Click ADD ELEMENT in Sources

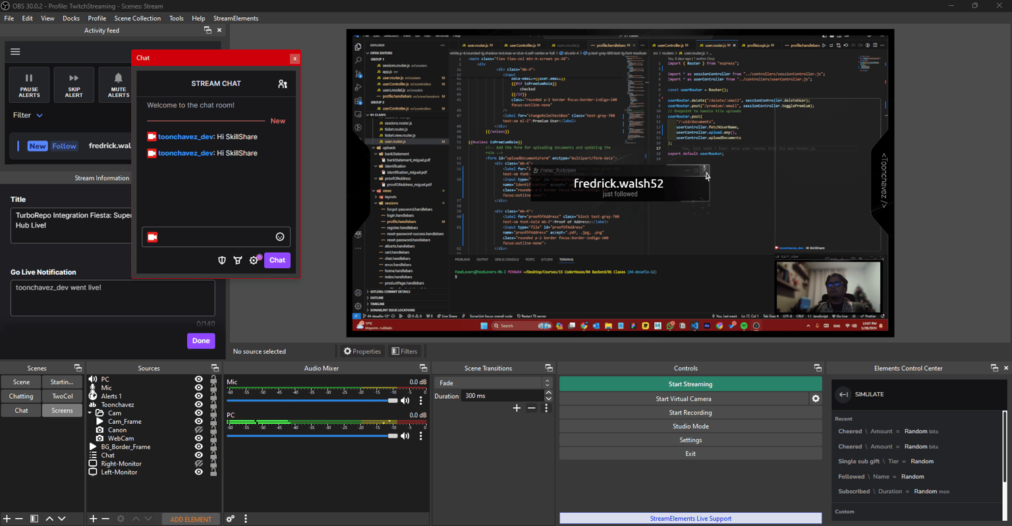(191, 519)
